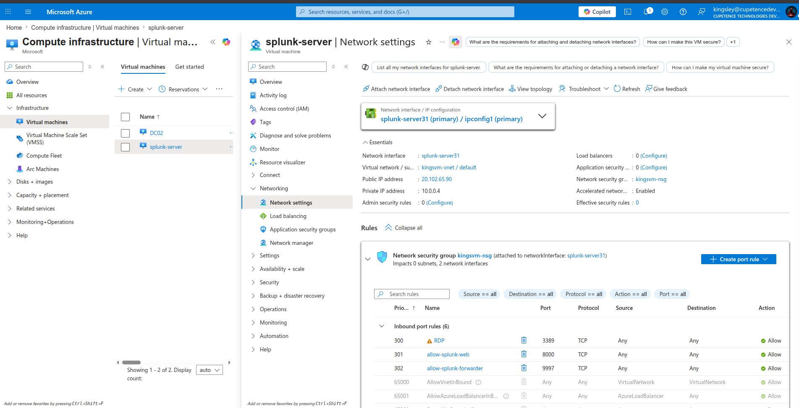
Task: Open View topology
Action: [x=530, y=89]
